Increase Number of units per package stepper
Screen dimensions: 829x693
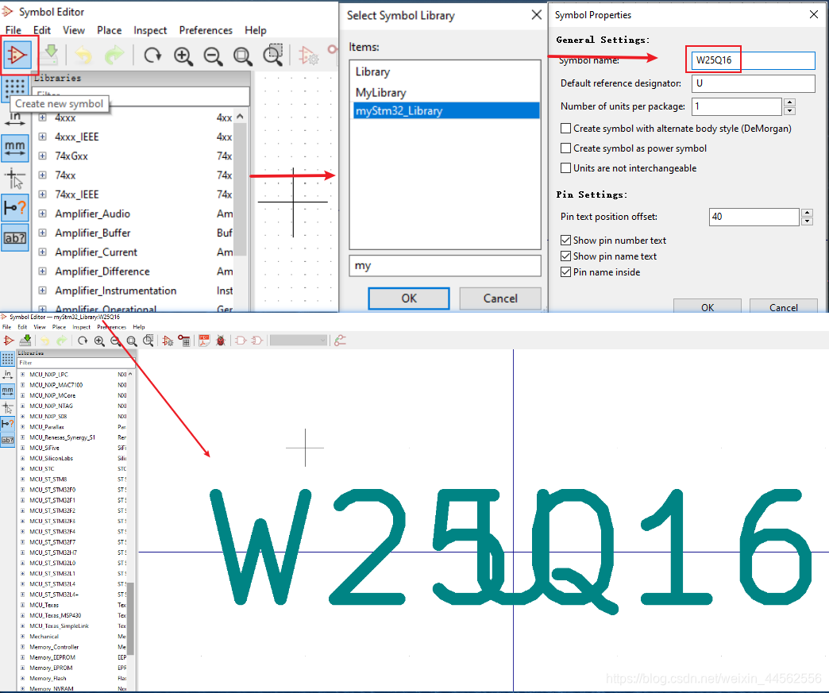pyautogui.click(x=789, y=102)
